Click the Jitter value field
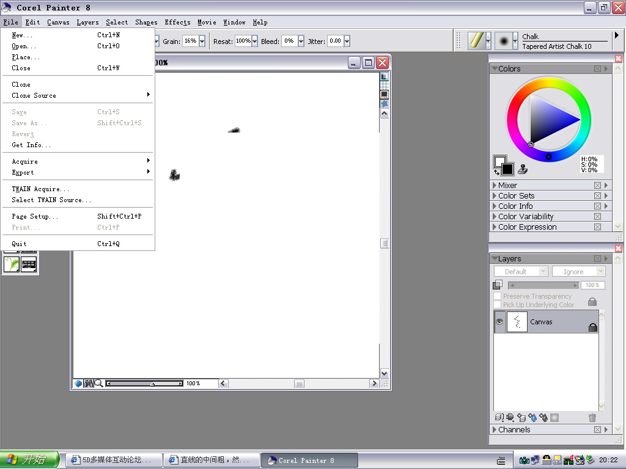 pyautogui.click(x=336, y=41)
